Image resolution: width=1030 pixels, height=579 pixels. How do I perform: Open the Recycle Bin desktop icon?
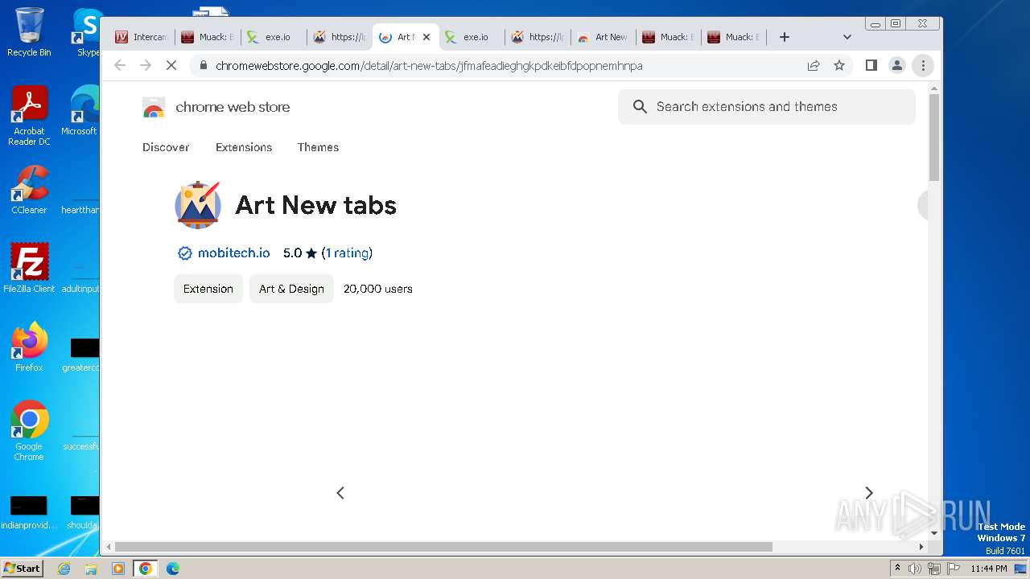pos(29,32)
